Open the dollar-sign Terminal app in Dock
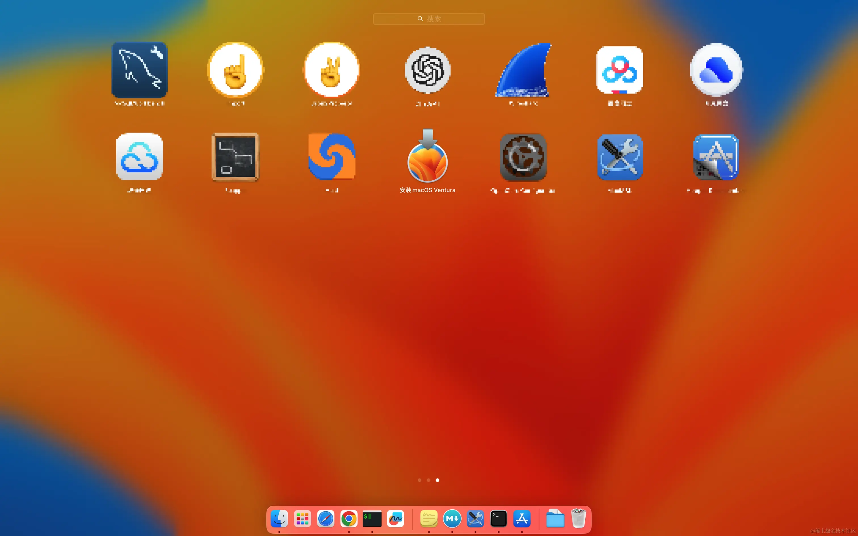 [x=372, y=518]
